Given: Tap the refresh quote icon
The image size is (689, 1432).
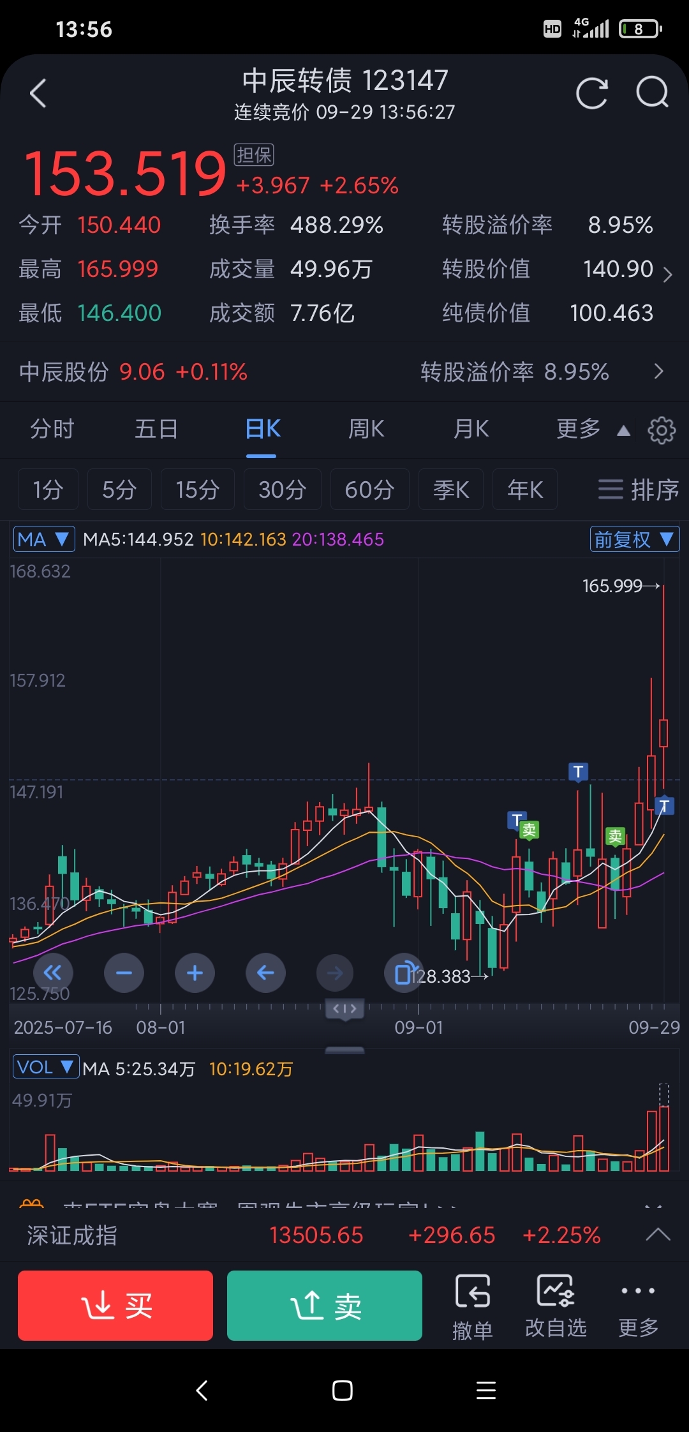Looking at the screenshot, I should click(x=591, y=94).
